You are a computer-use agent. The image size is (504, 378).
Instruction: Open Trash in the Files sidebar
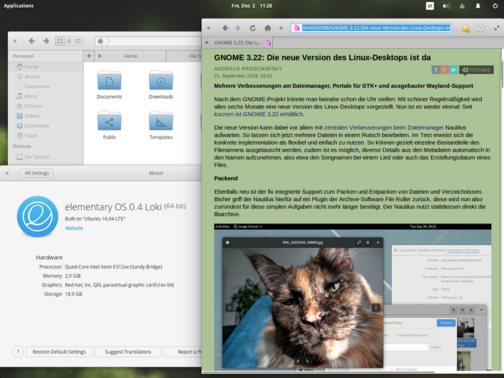(x=46, y=135)
